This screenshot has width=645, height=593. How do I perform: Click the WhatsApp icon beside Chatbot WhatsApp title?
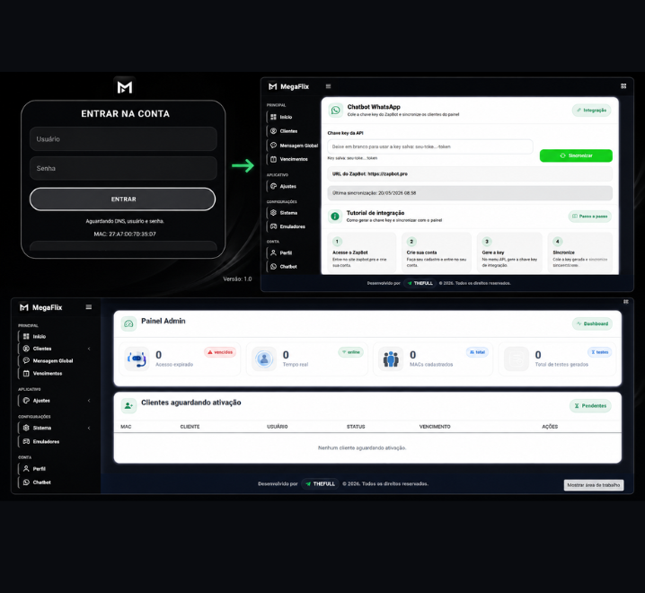tap(336, 111)
